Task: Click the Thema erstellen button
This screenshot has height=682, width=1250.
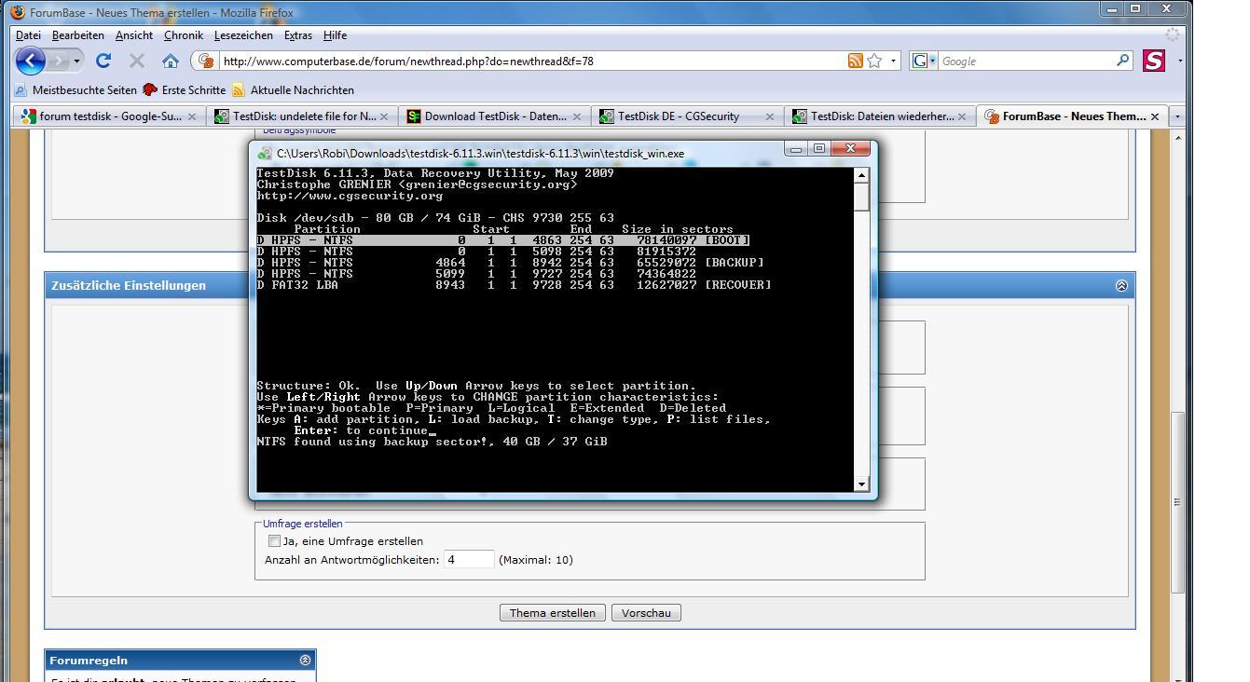Action: pos(553,613)
